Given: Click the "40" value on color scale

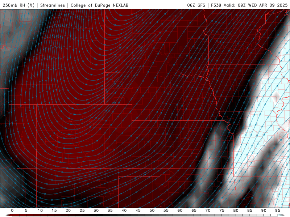Looking at the screenshot, I should pos(124,210).
